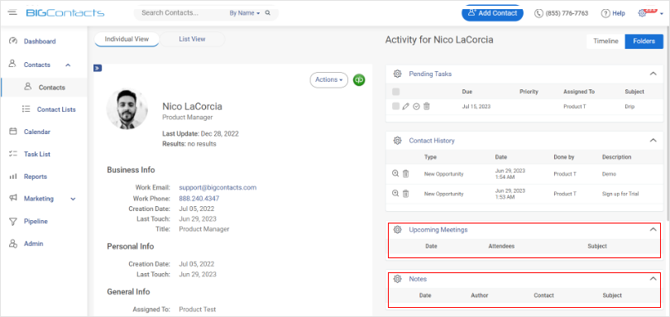Click the Help link
Screen dimensions: 670x317
[x=618, y=13]
